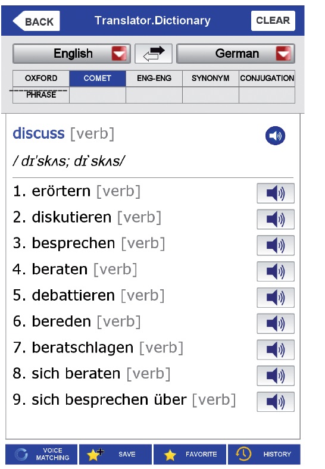Viewport: 325px width, 469px height.
Task: Swap English and German languages
Action: pos(154,54)
